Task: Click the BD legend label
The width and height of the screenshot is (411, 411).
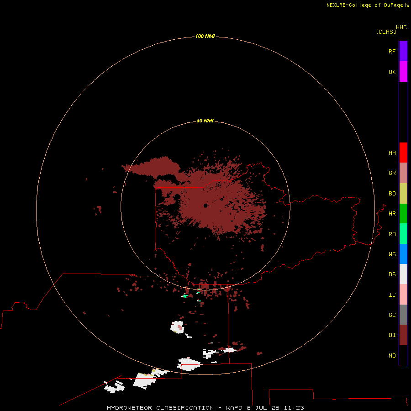Action: pyautogui.click(x=392, y=194)
